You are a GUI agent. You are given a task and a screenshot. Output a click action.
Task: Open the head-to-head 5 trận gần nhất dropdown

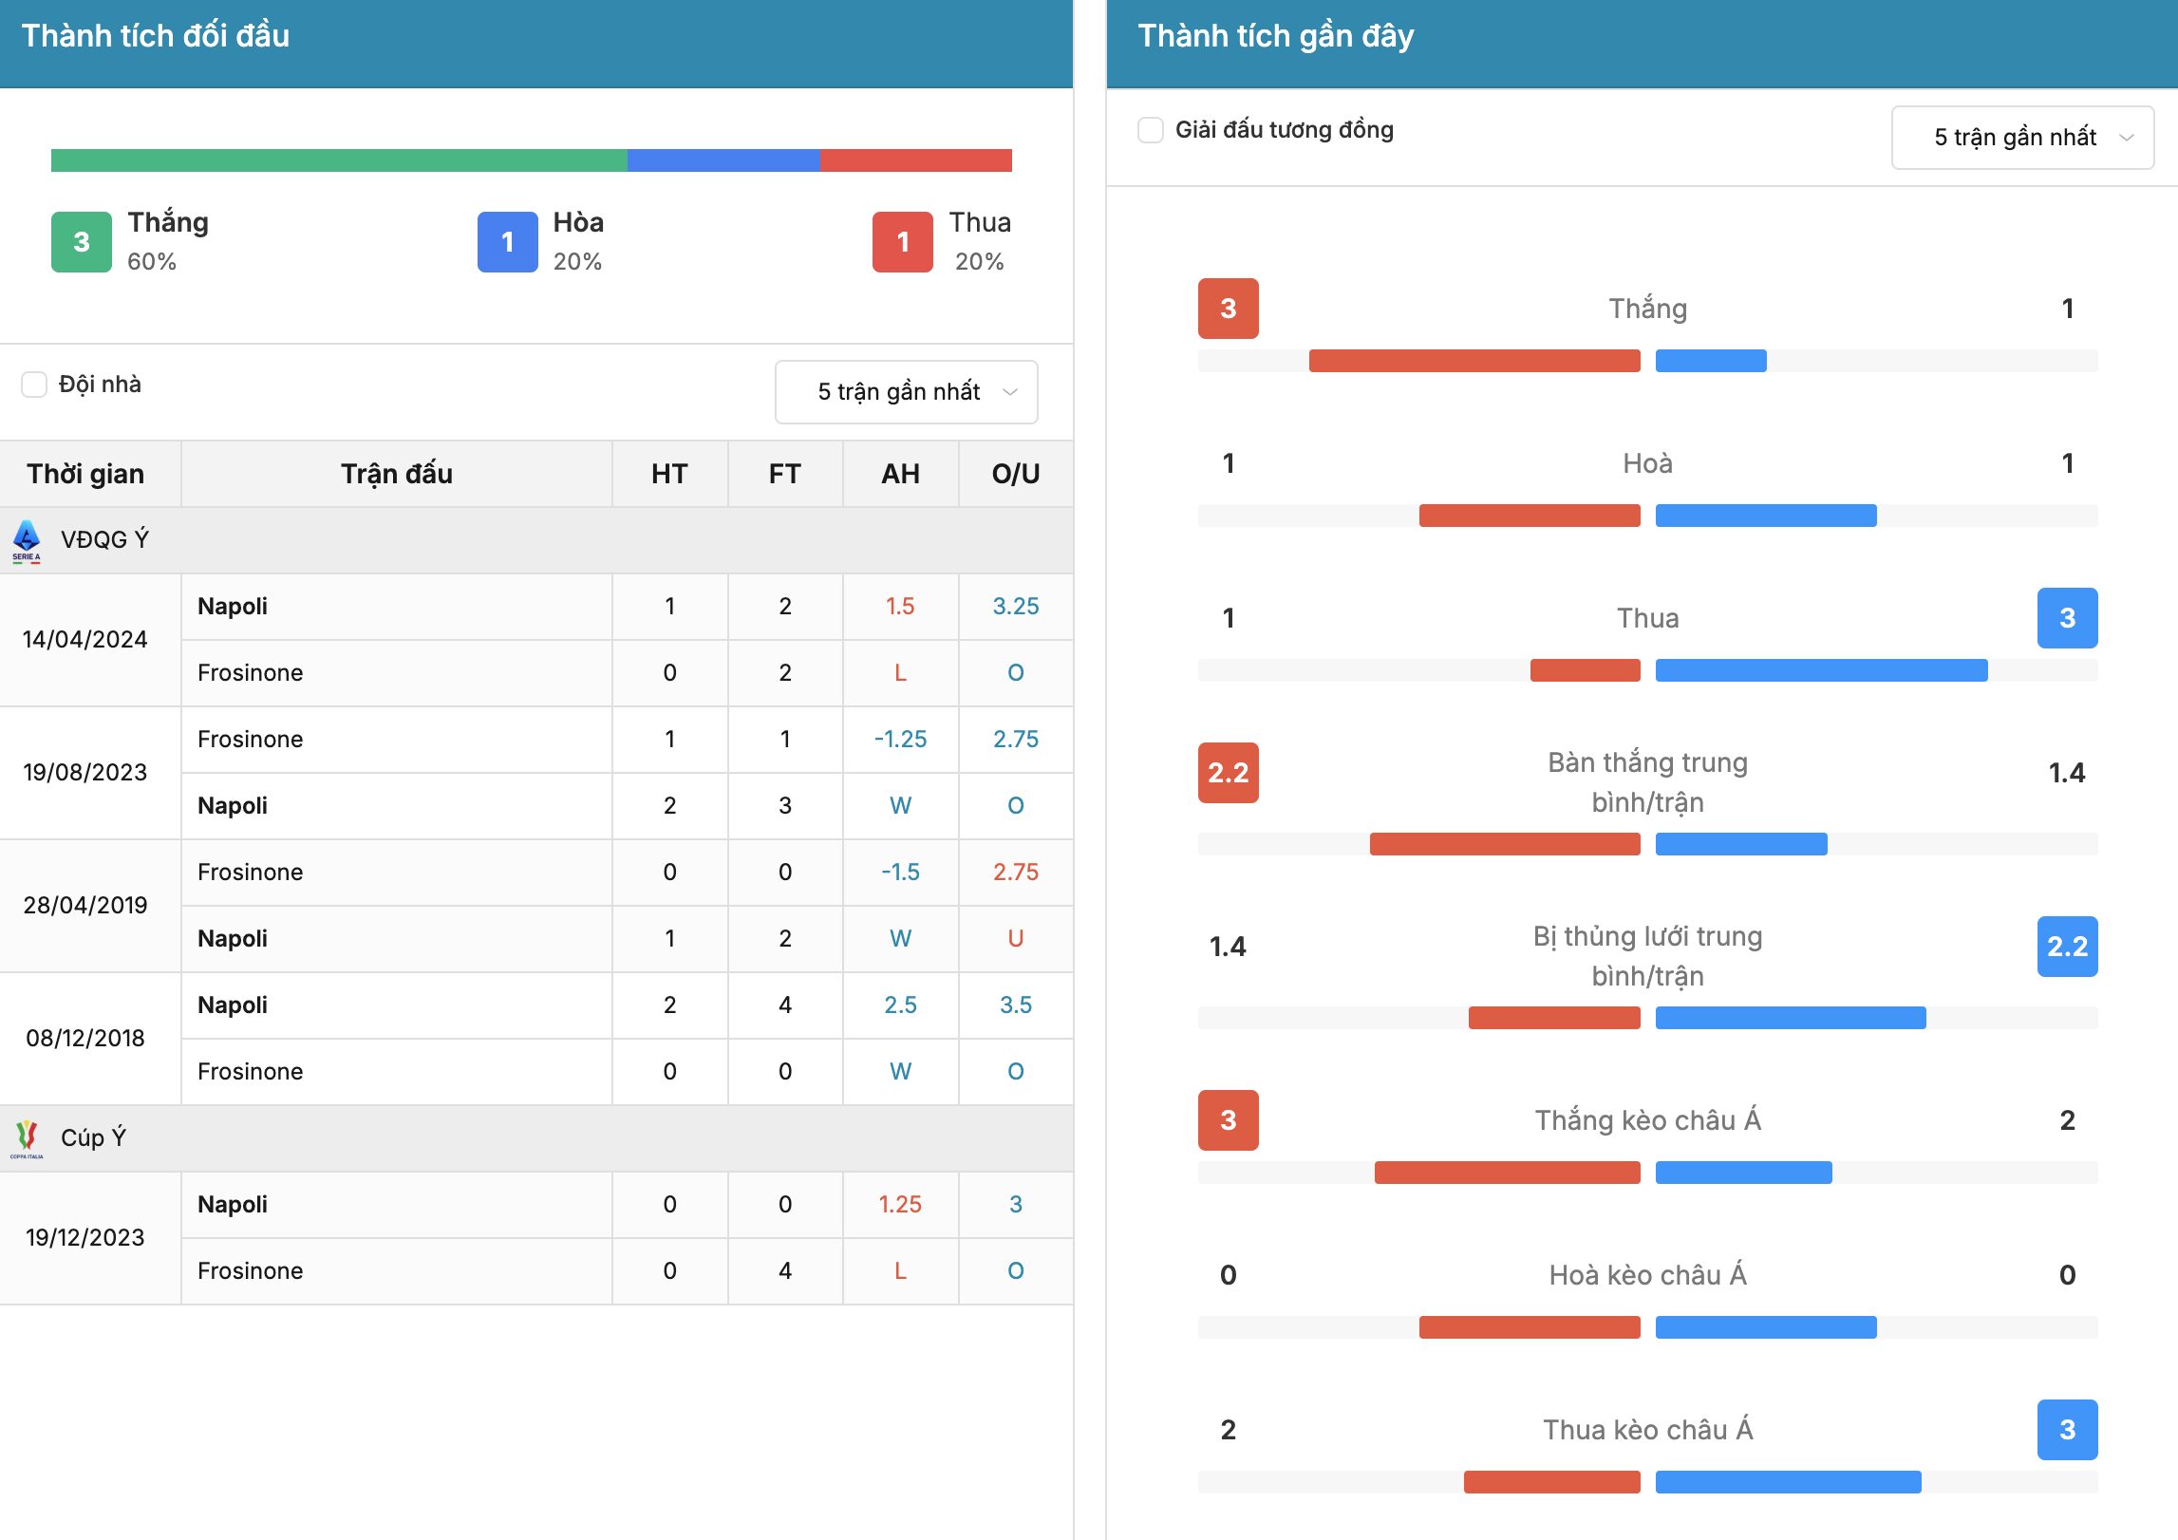907,392
